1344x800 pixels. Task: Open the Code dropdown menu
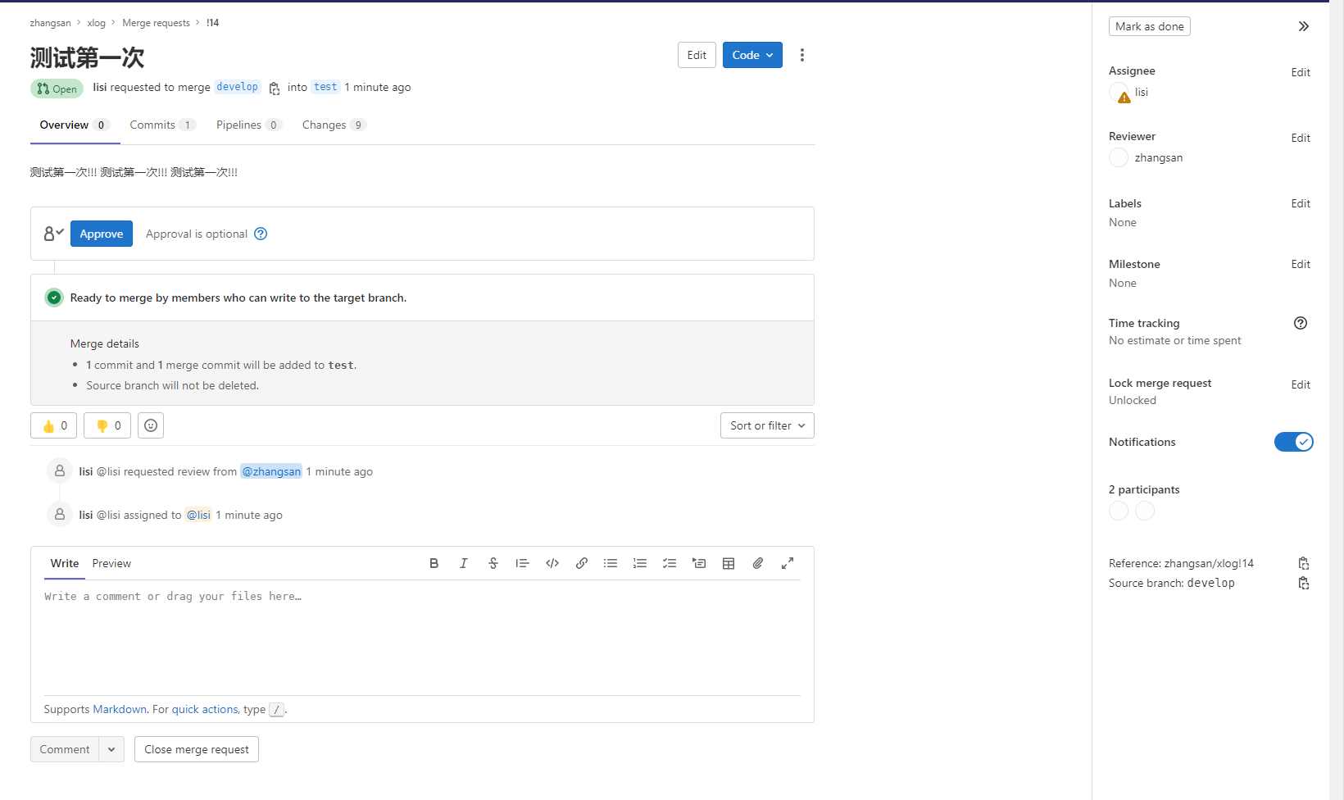[751, 55]
